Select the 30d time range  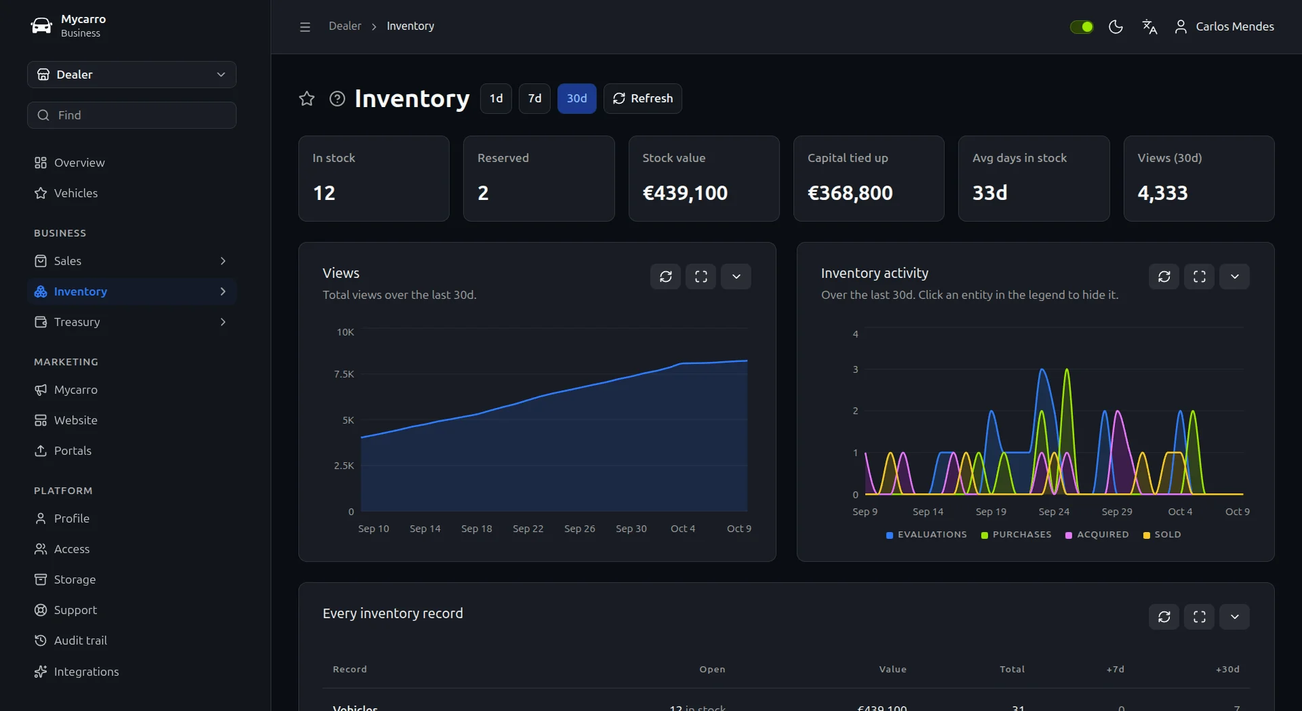point(576,98)
